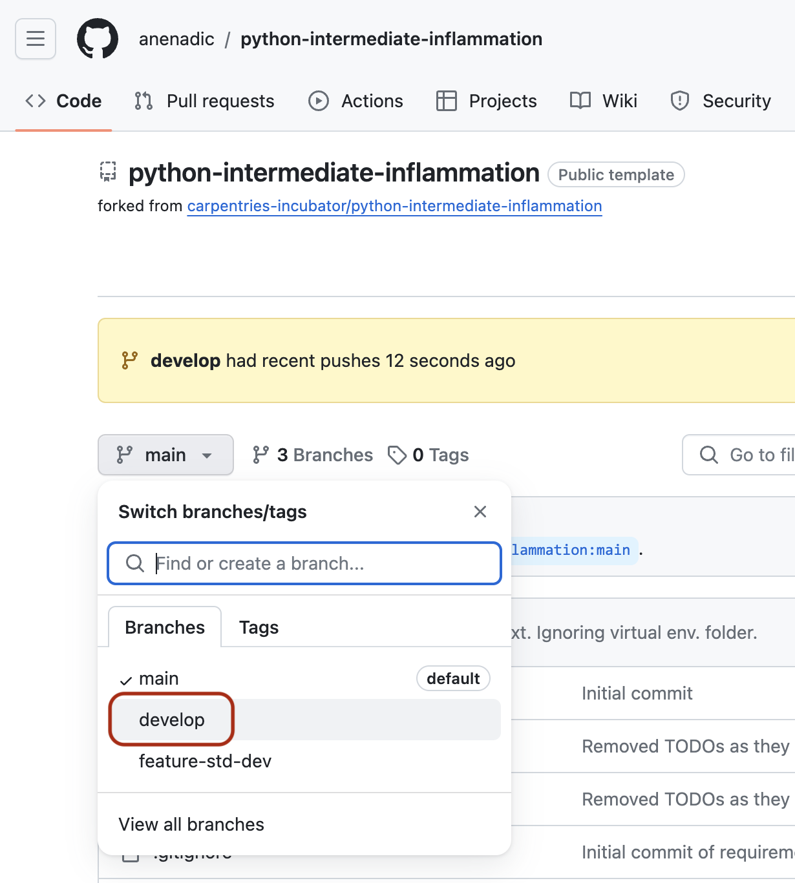Open the 3 Branches link
The width and height of the screenshot is (795, 883).
click(313, 455)
